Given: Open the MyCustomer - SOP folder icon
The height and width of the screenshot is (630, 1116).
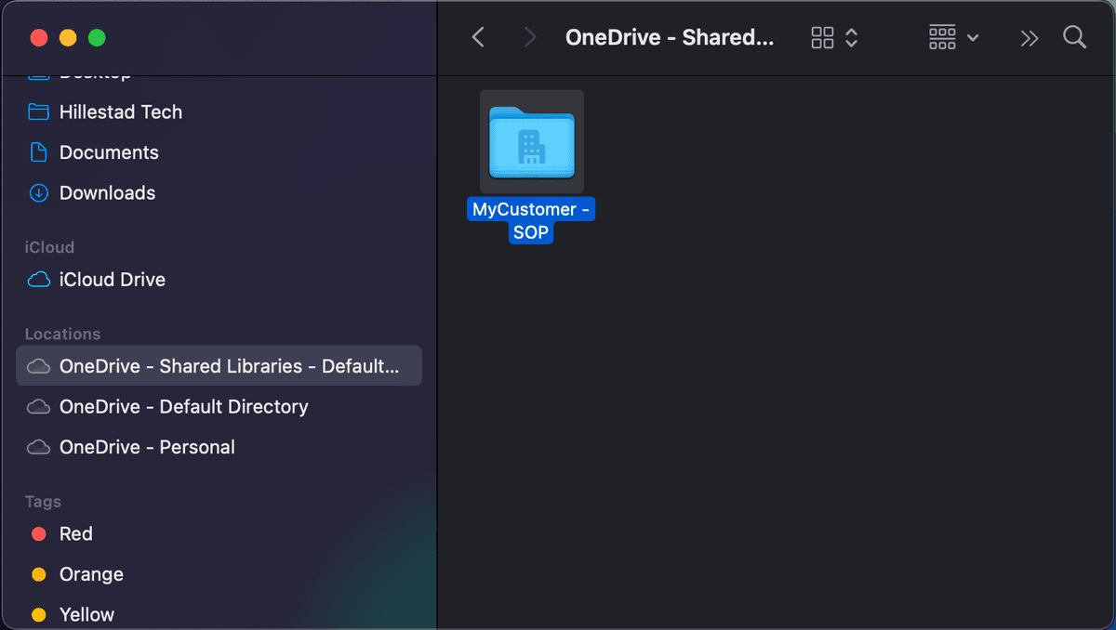Looking at the screenshot, I should click(x=531, y=142).
